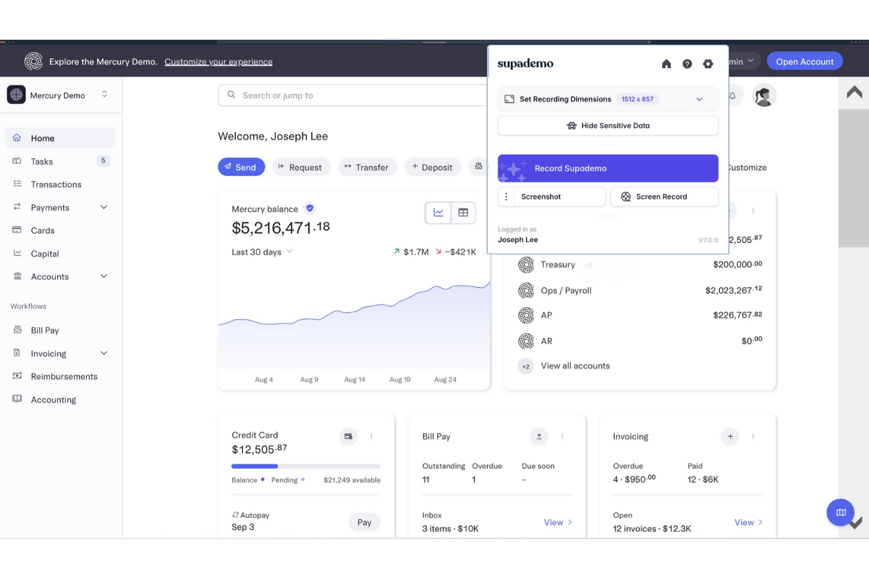
Task: Click the Cards sidebar icon
Action: click(17, 230)
